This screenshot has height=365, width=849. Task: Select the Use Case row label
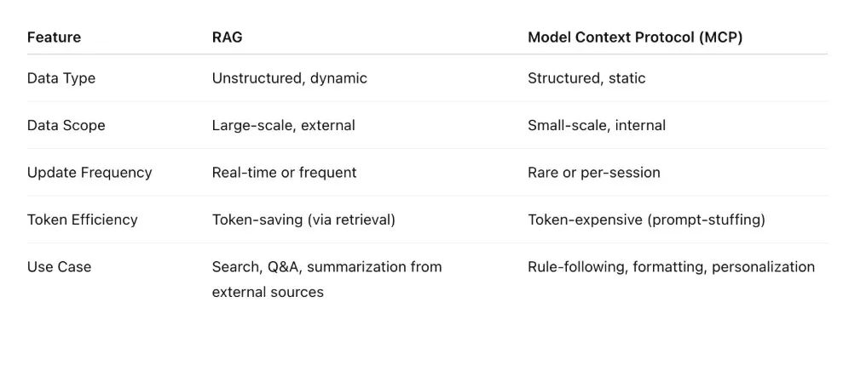click(59, 266)
